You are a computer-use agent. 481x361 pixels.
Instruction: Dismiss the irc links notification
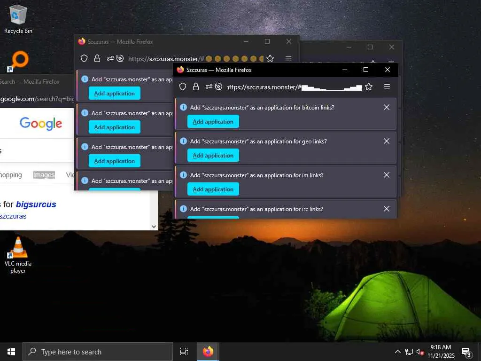tap(387, 209)
